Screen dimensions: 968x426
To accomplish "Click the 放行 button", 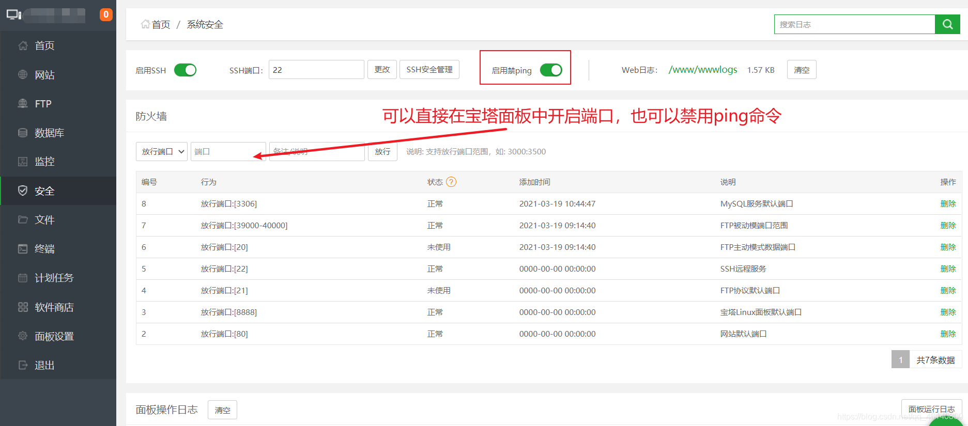I will [x=382, y=151].
